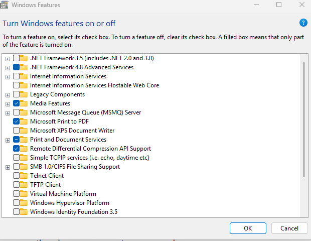Click the OK button

tap(248, 228)
